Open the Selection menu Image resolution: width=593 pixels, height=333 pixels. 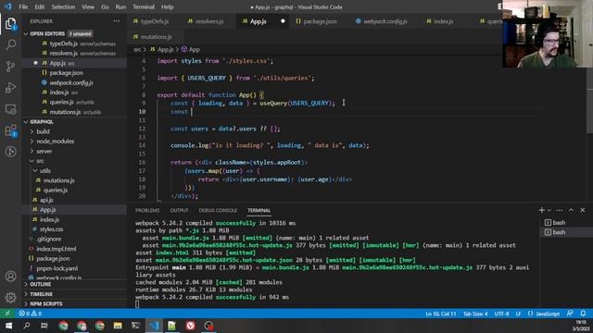63,6
